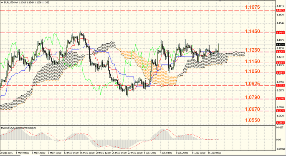Click the black current price label 1.1332
286x156 pixels.
pyautogui.click(x=280, y=45)
